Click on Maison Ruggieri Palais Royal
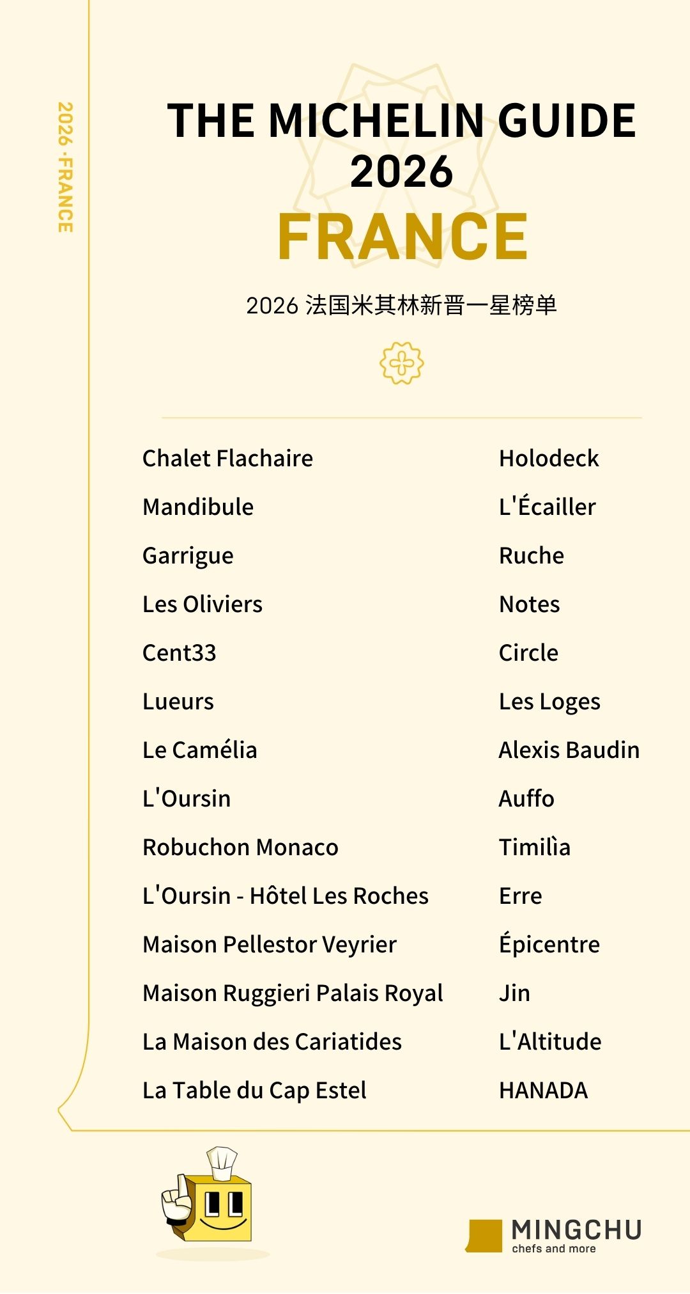Screen dimensions: 690x1294 [293, 993]
